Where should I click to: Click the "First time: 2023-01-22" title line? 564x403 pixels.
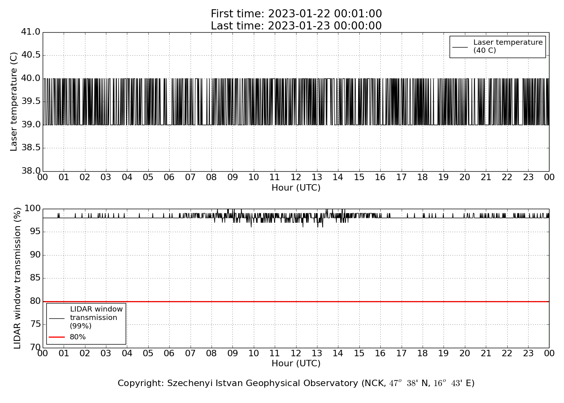[296, 14]
